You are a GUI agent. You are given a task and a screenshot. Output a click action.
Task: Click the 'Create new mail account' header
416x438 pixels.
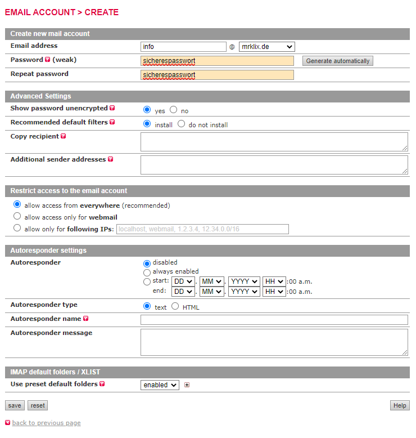[207, 34]
